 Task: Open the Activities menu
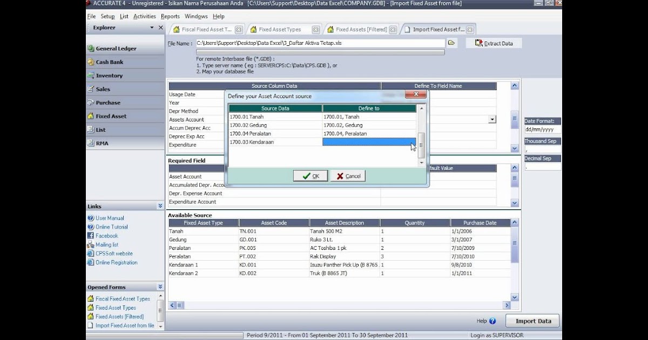(x=145, y=17)
